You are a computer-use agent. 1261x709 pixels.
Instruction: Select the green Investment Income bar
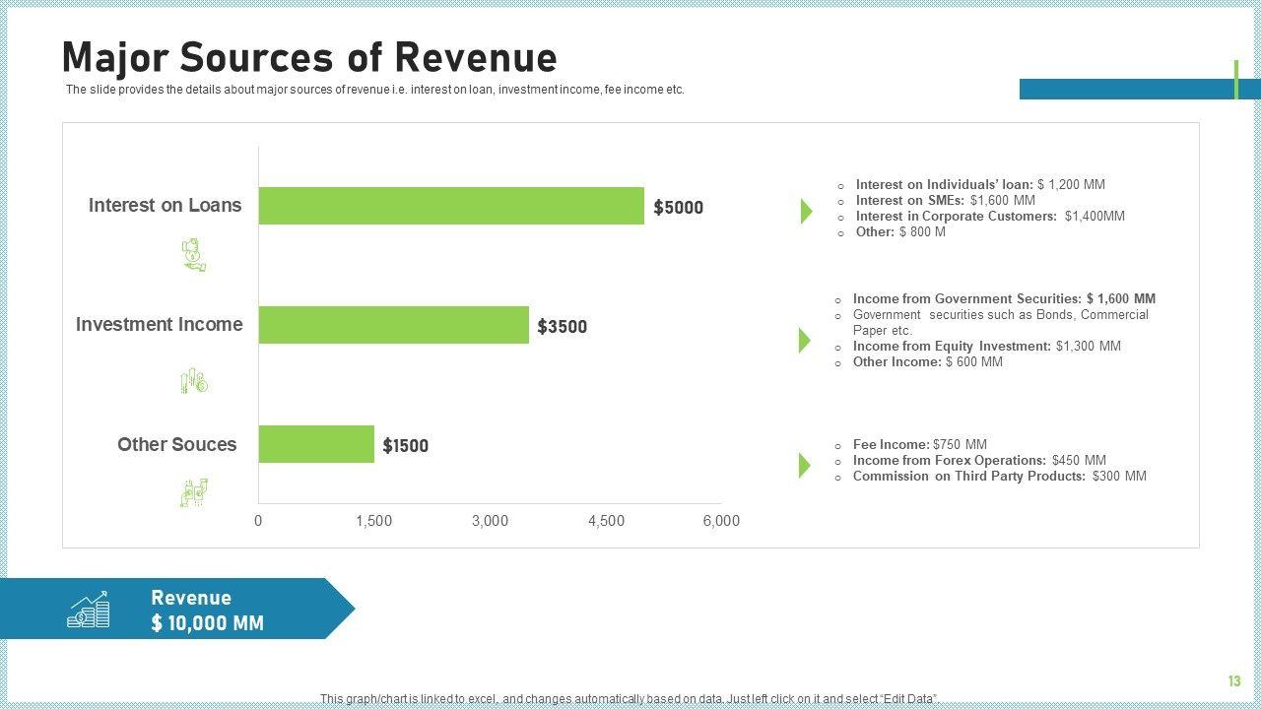393,325
